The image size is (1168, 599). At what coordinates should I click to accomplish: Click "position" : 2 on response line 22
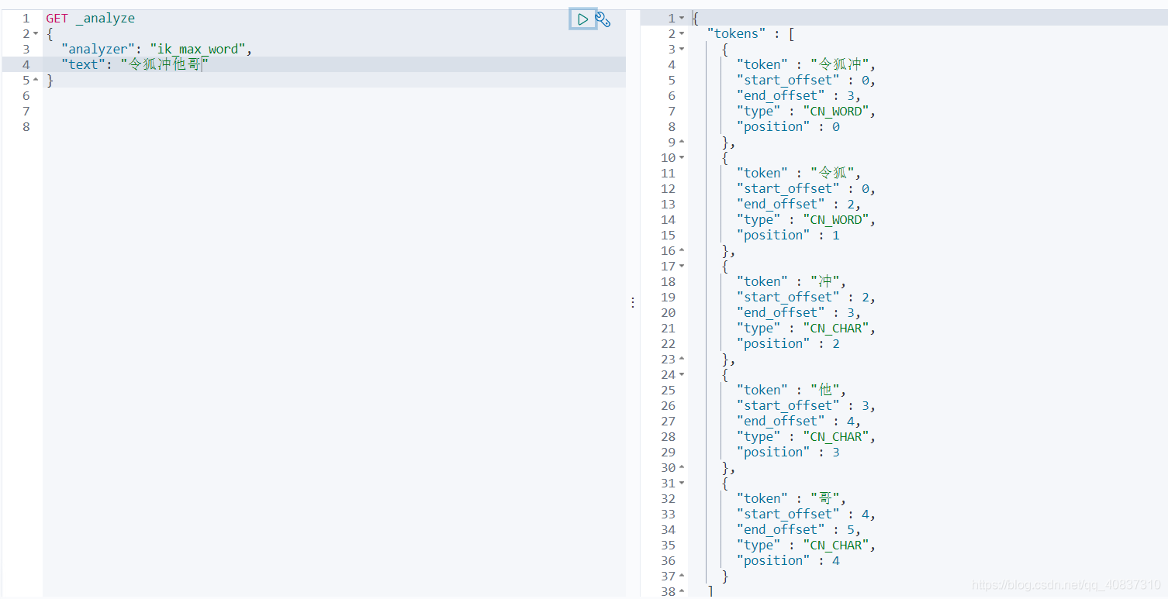tap(788, 344)
